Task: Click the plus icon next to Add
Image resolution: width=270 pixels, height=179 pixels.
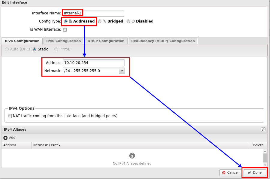Action: (5, 138)
